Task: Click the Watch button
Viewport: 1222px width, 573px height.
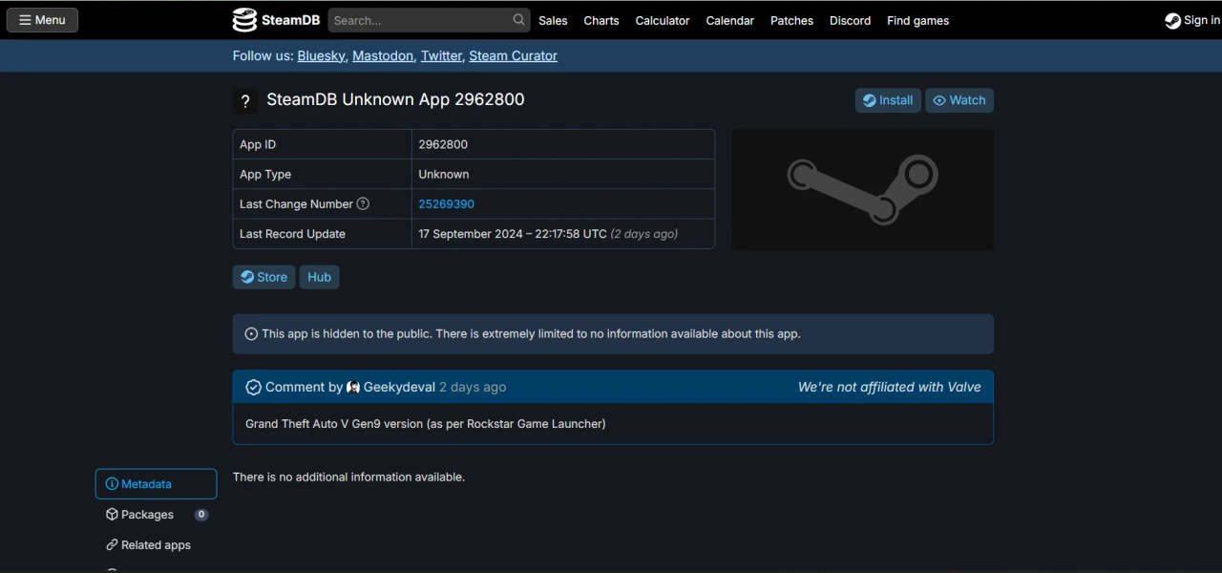Action: tap(959, 100)
